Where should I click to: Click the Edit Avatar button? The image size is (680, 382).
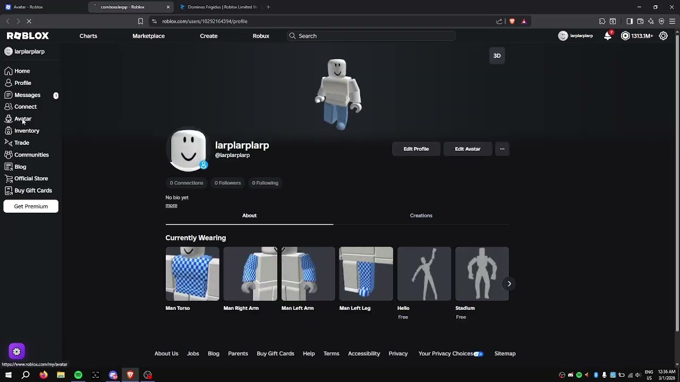pyautogui.click(x=467, y=149)
